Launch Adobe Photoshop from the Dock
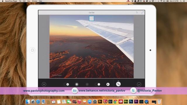Viewport: 187px width, 105px height. click(x=131, y=101)
